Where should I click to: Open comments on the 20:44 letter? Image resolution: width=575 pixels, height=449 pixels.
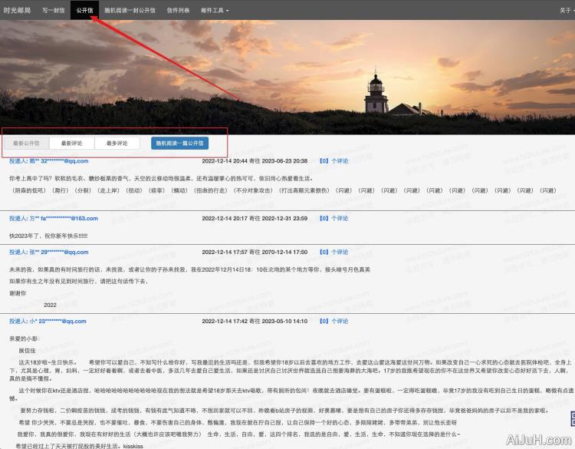pos(333,161)
